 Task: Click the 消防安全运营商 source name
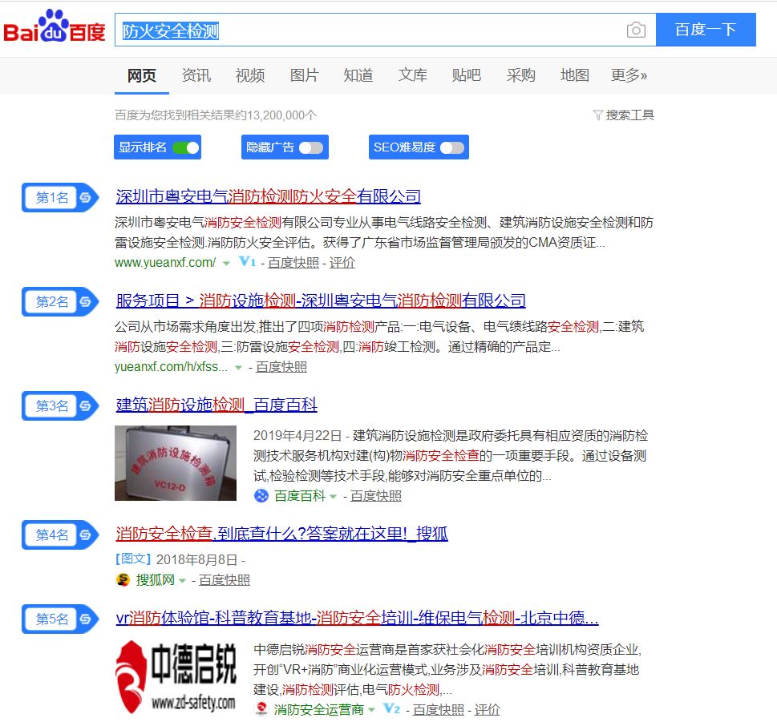(319, 710)
